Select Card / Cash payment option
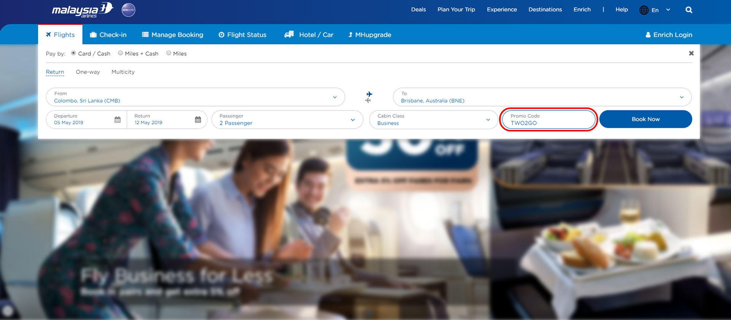Viewport: 731px width, 320px height. (73, 53)
